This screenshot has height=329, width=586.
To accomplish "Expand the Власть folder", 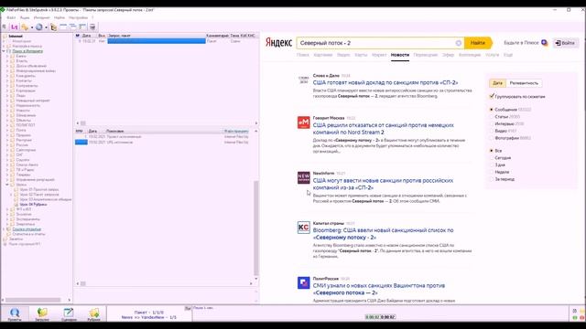I will click(x=7, y=61).
